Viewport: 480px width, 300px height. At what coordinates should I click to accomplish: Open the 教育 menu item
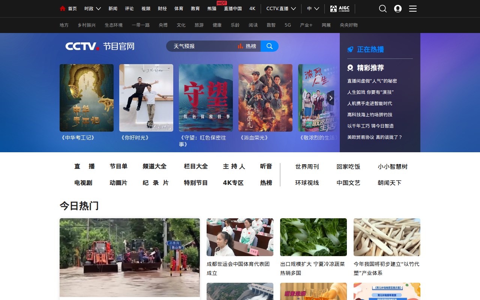click(x=195, y=9)
